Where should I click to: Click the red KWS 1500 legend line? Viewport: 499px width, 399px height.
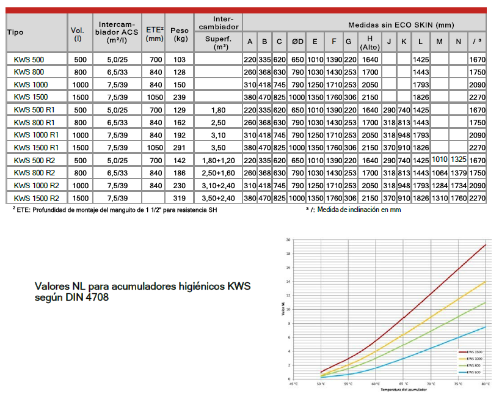pyautogui.click(x=460, y=352)
